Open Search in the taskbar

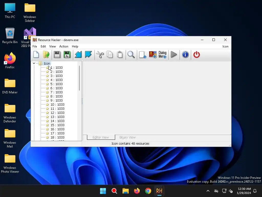pos(114,191)
